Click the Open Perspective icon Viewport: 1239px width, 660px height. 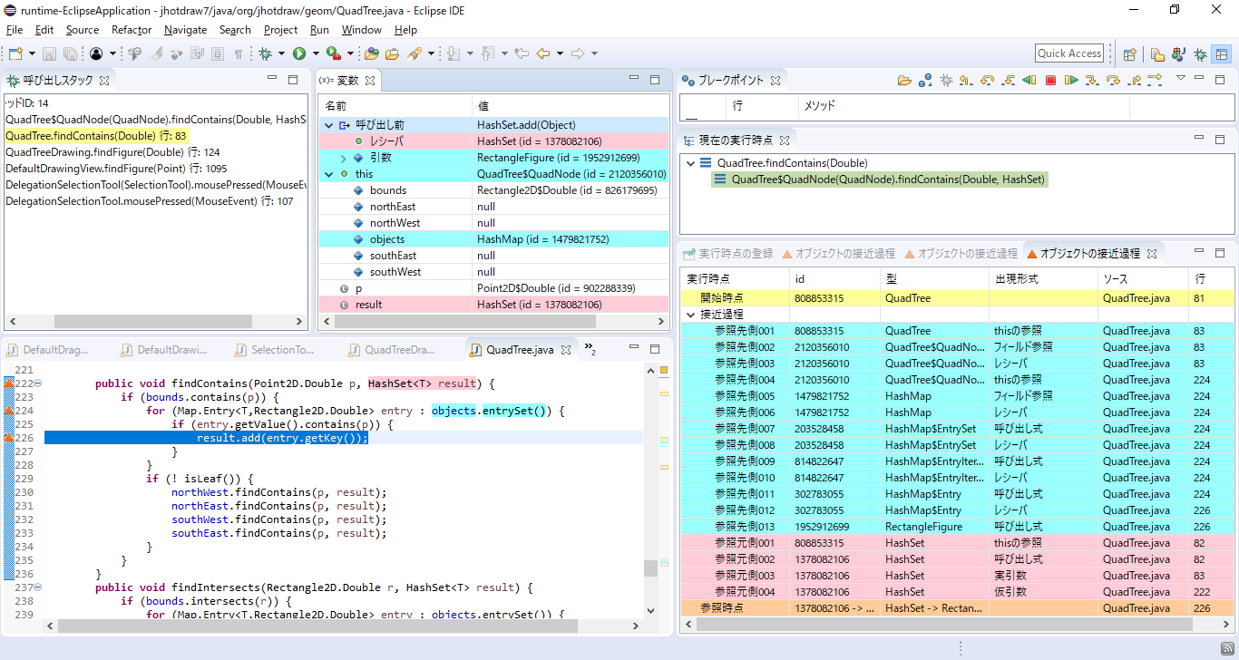coord(1130,53)
